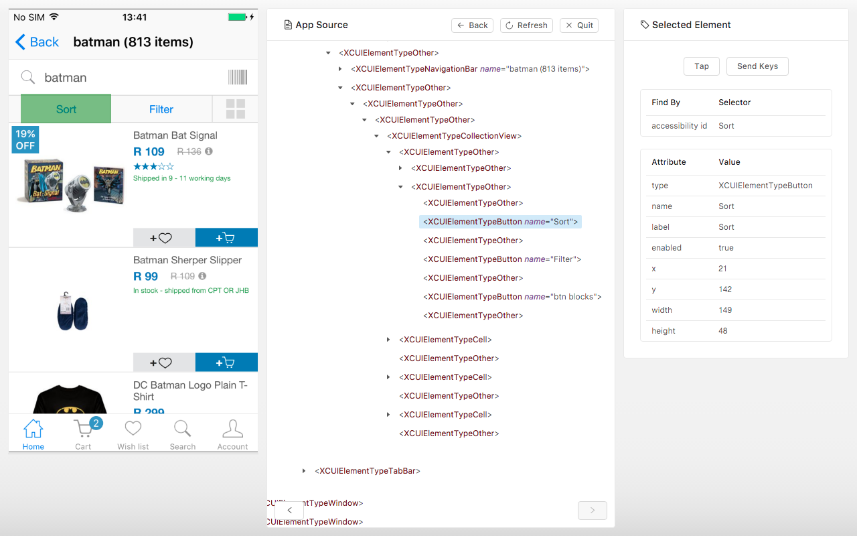Click the left scroll arrow button in source panel
This screenshot has width=857, height=536.
pos(289,511)
